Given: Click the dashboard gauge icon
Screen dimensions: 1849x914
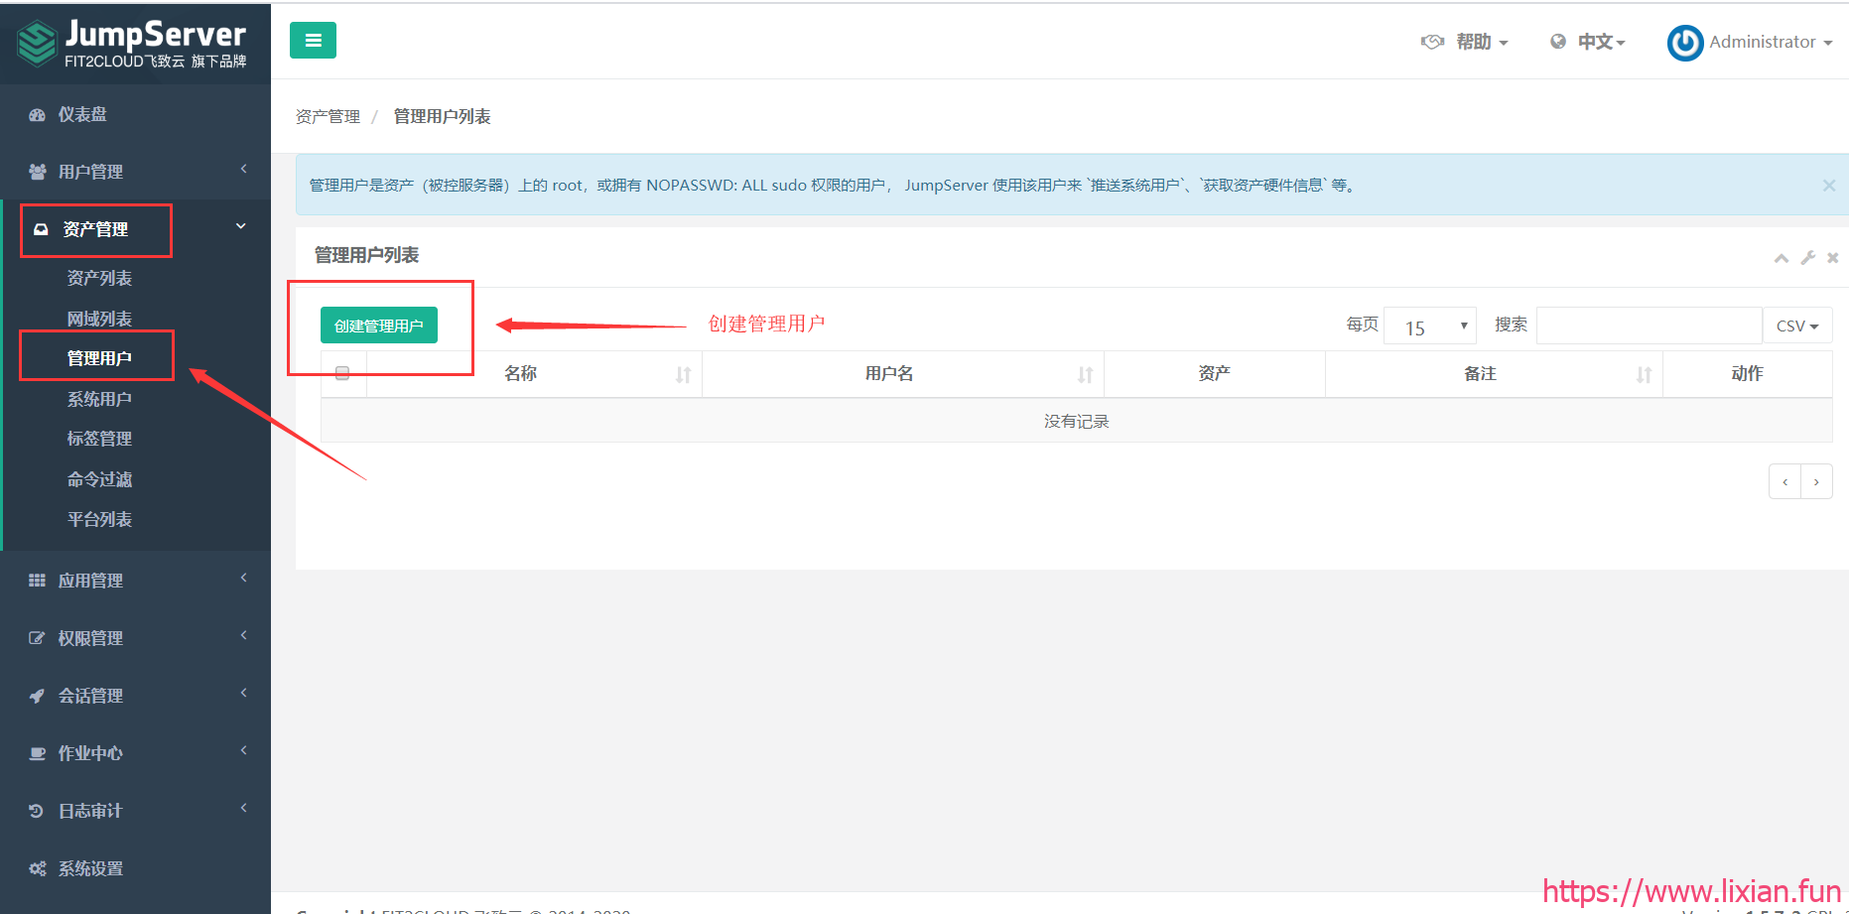Looking at the screenshot, I should tap(38, 115).
